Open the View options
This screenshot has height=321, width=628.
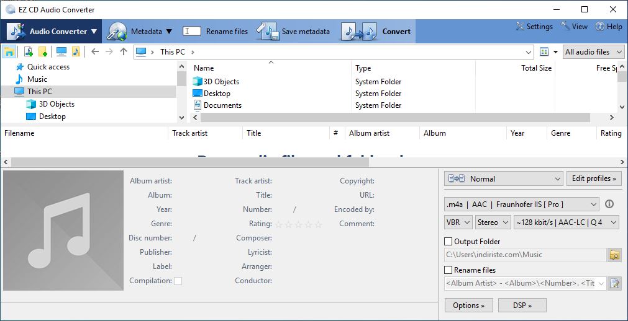click(x=574, y=27)
